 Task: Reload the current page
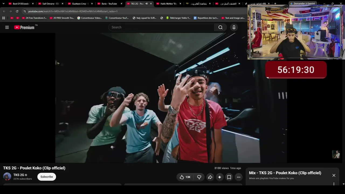tap(17, 11)
